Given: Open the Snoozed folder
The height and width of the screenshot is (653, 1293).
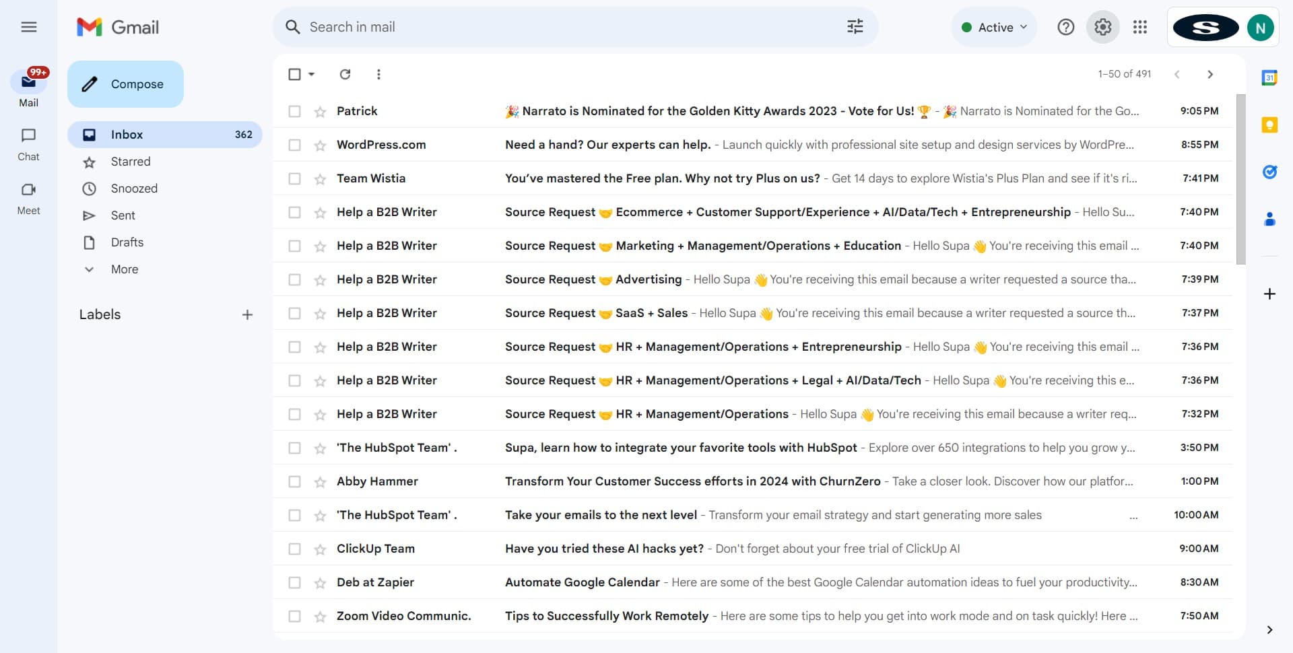Looking at the screenshot, I should point(135,188).
